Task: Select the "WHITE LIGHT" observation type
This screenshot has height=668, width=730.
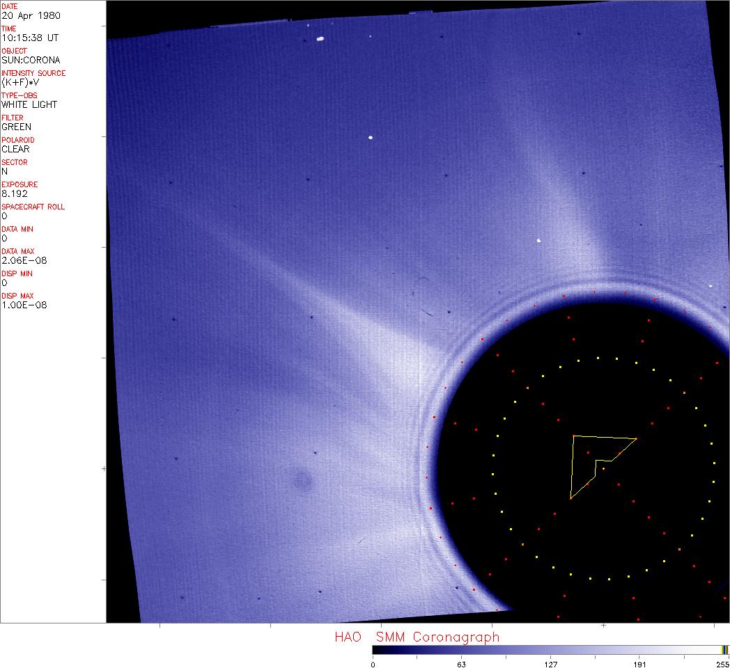Action: point(29,104)
